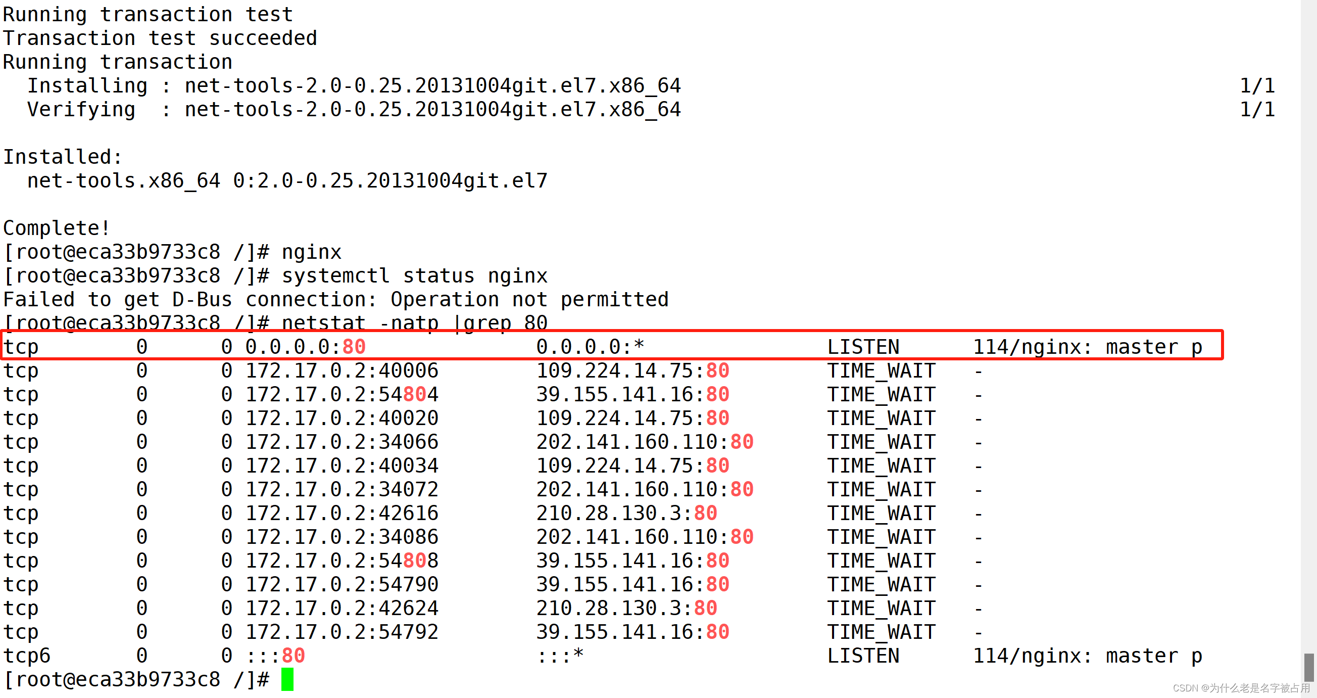This screenshot has width=1317, height=698.
Task: Click the 172.17.0.2:40006 local address
Action: (342, 370)
